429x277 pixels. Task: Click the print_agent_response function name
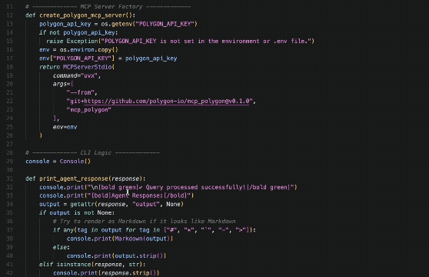click(74, 179)
